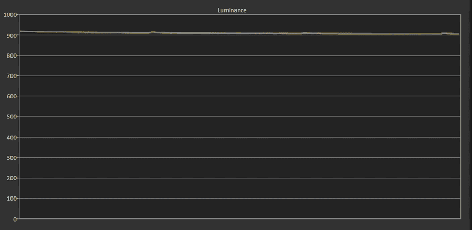This screenshot has height=230, width=472.
Task: Click the 500 y-axis label
Action: tap(12, 117)
